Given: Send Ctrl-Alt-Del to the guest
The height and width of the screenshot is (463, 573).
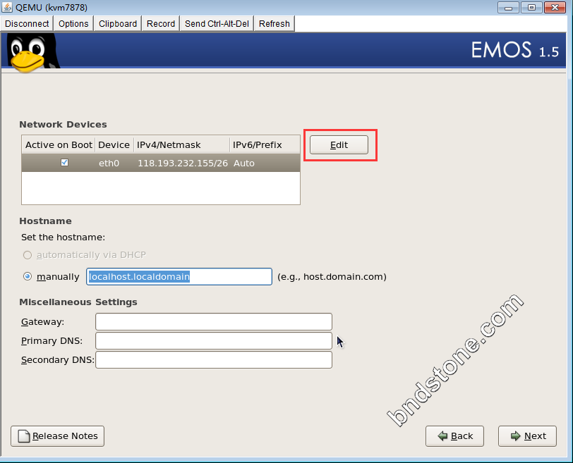Looking at the screenshot, I should pos(217,24).
